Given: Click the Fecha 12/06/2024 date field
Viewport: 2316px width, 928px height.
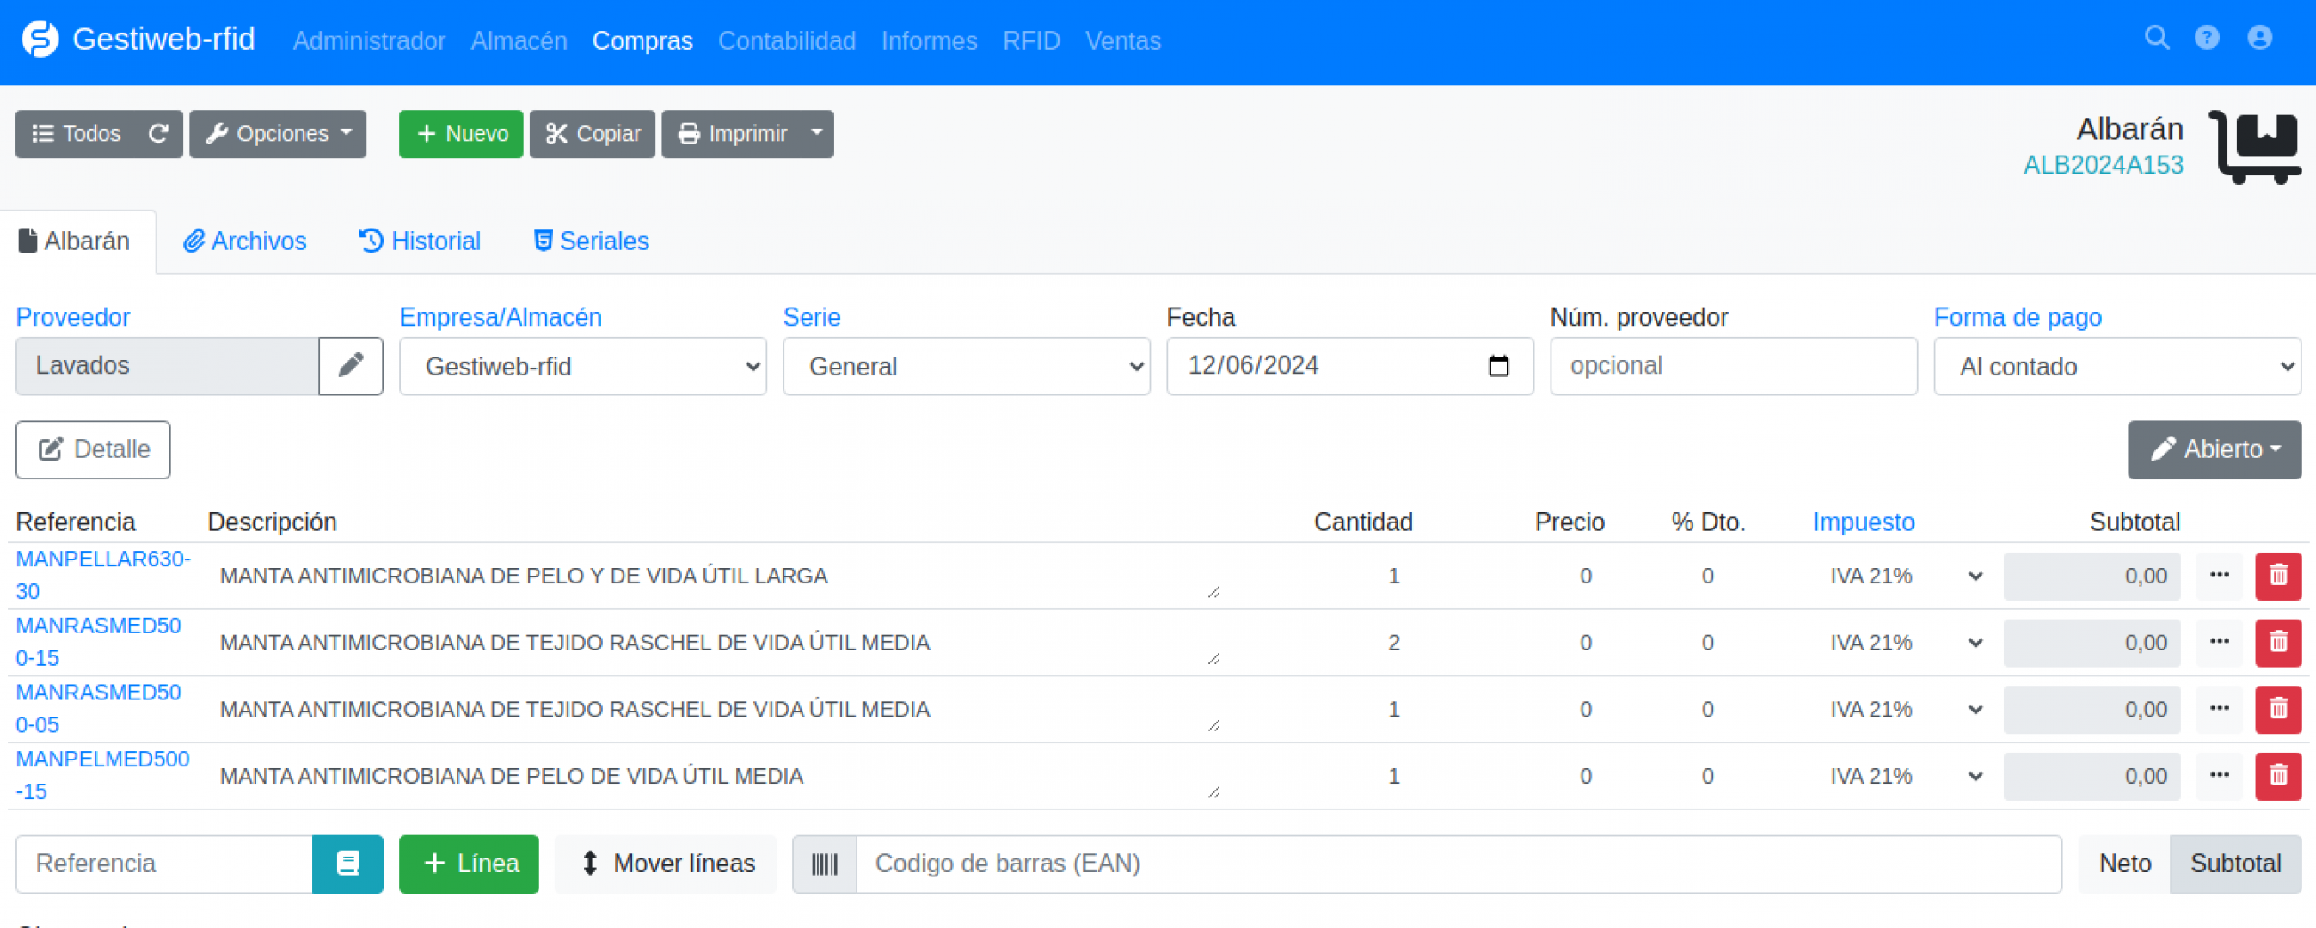Looking at the screenshot, I should point(1349,366).
